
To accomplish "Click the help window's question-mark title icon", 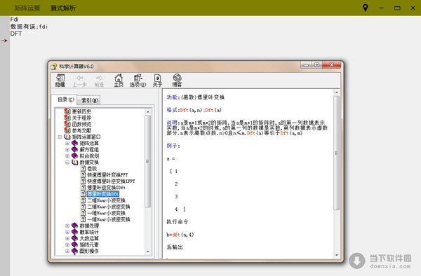I will [x=54, y=67].
